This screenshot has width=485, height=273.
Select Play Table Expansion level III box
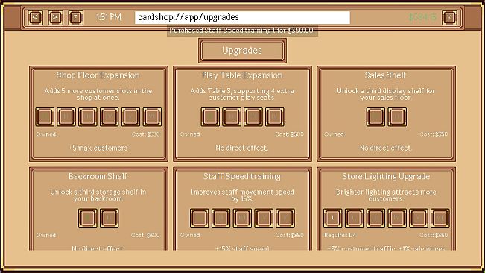253,116
